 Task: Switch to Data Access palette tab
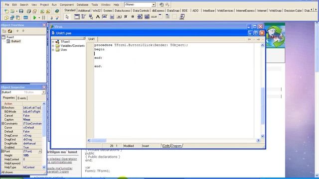coord(122,10)
